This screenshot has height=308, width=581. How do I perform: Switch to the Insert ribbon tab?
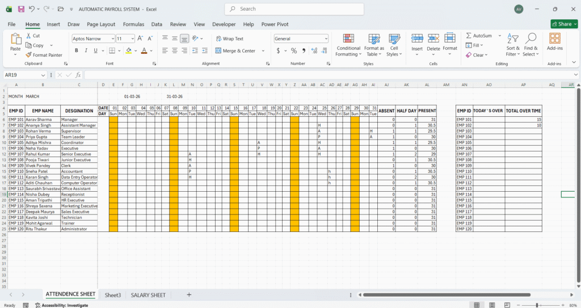coord(53,24)
